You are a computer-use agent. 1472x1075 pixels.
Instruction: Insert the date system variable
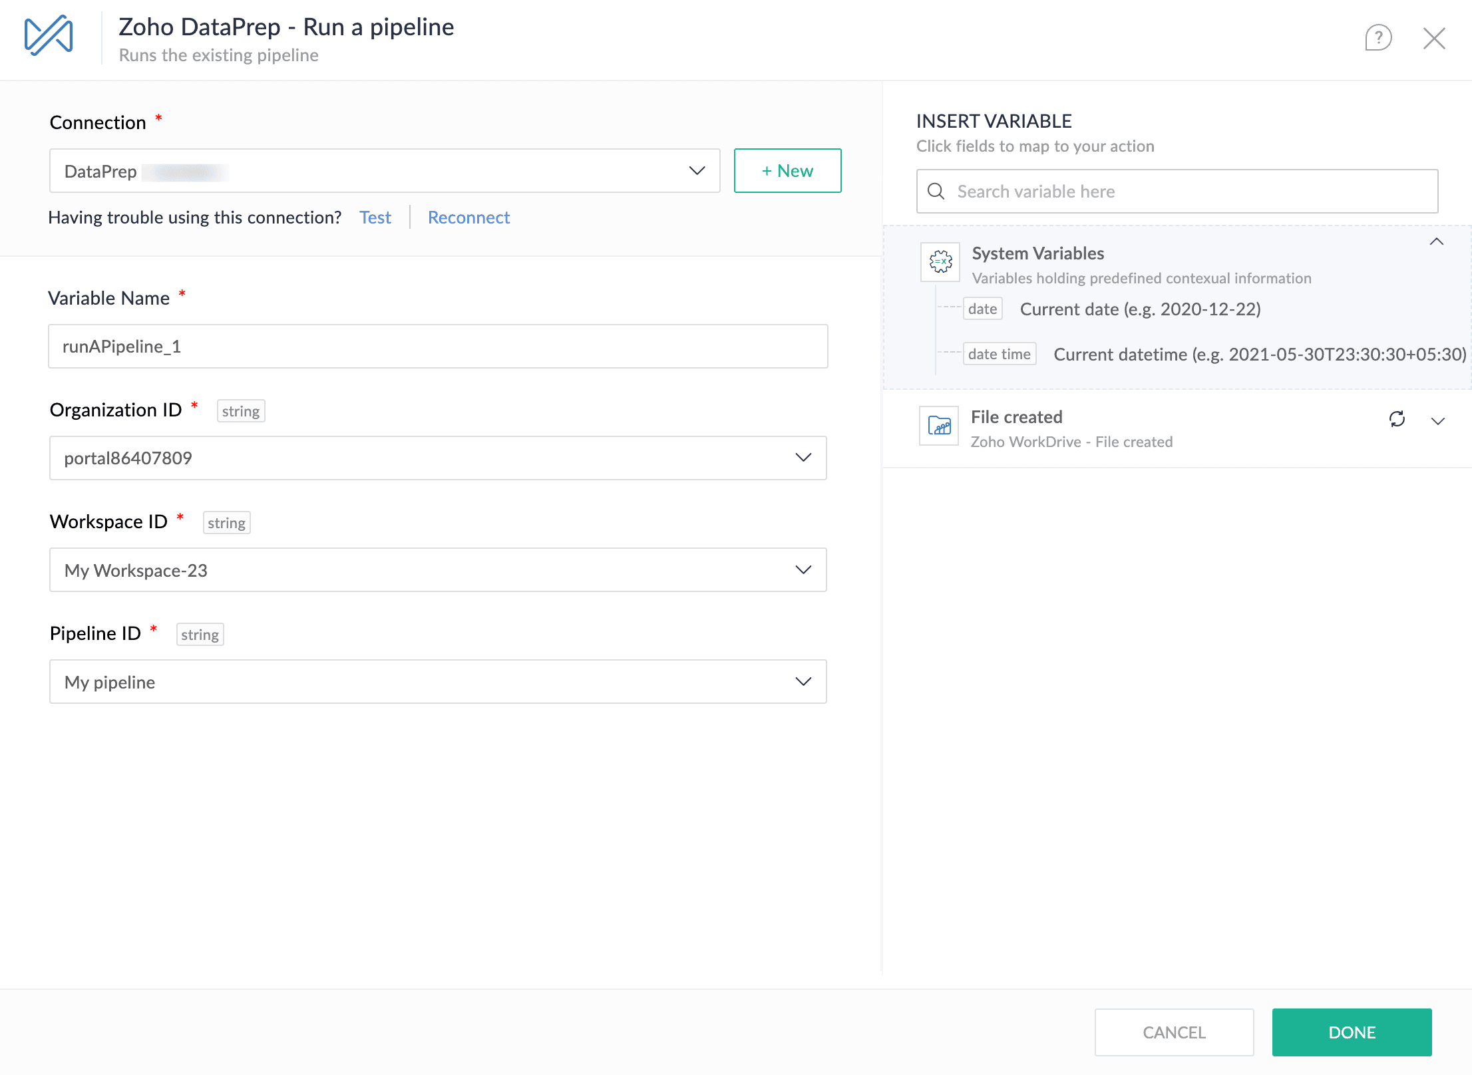[982, 309]
